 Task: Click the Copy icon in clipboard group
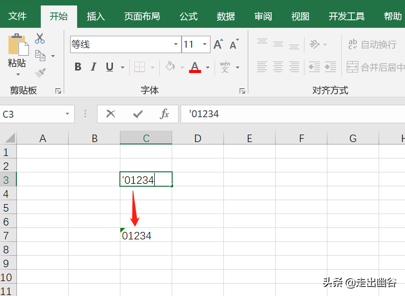[x=40, y=56]
